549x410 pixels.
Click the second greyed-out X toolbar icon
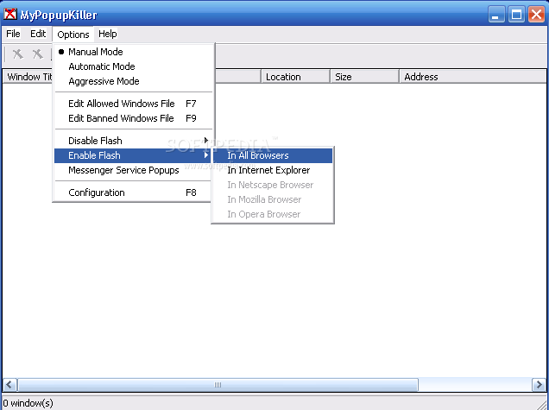[x=37, y=54]
